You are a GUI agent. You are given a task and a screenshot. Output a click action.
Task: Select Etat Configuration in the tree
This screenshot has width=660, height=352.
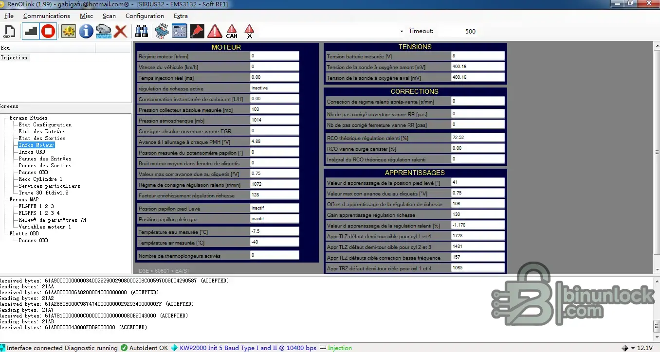click(45, 124)
